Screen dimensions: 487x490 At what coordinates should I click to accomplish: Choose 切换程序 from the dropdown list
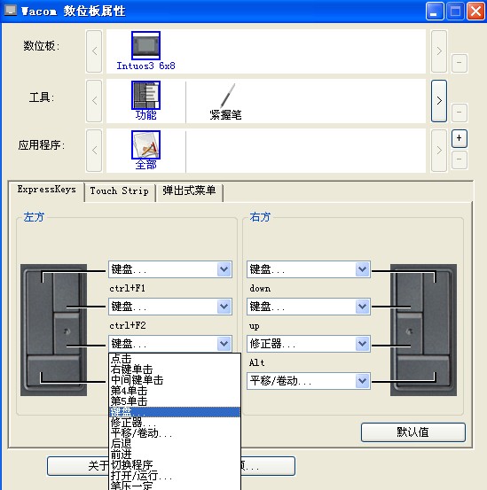(175, 465)
